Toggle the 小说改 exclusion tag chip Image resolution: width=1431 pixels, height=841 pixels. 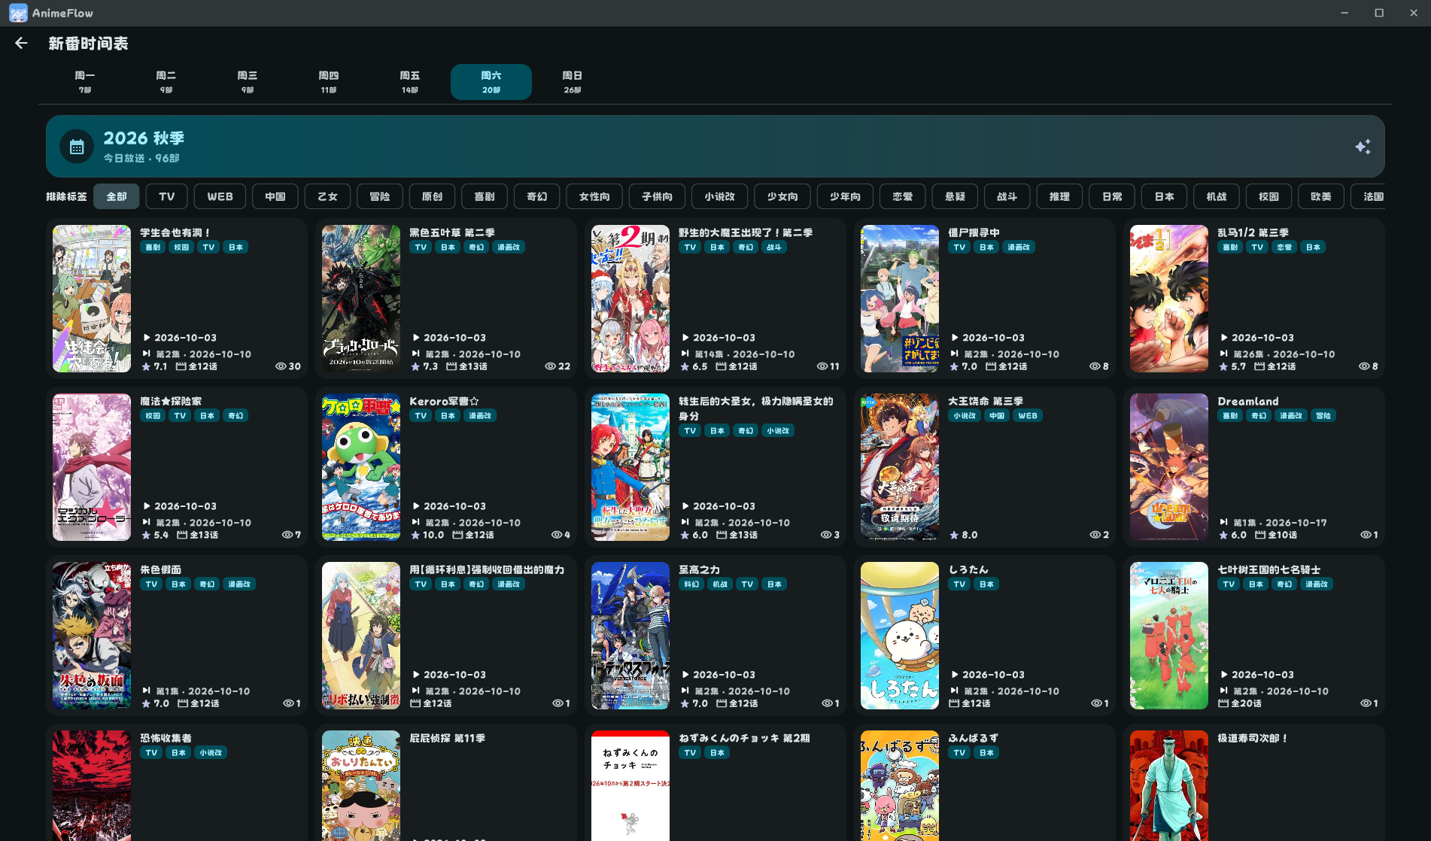click(720, 196)
